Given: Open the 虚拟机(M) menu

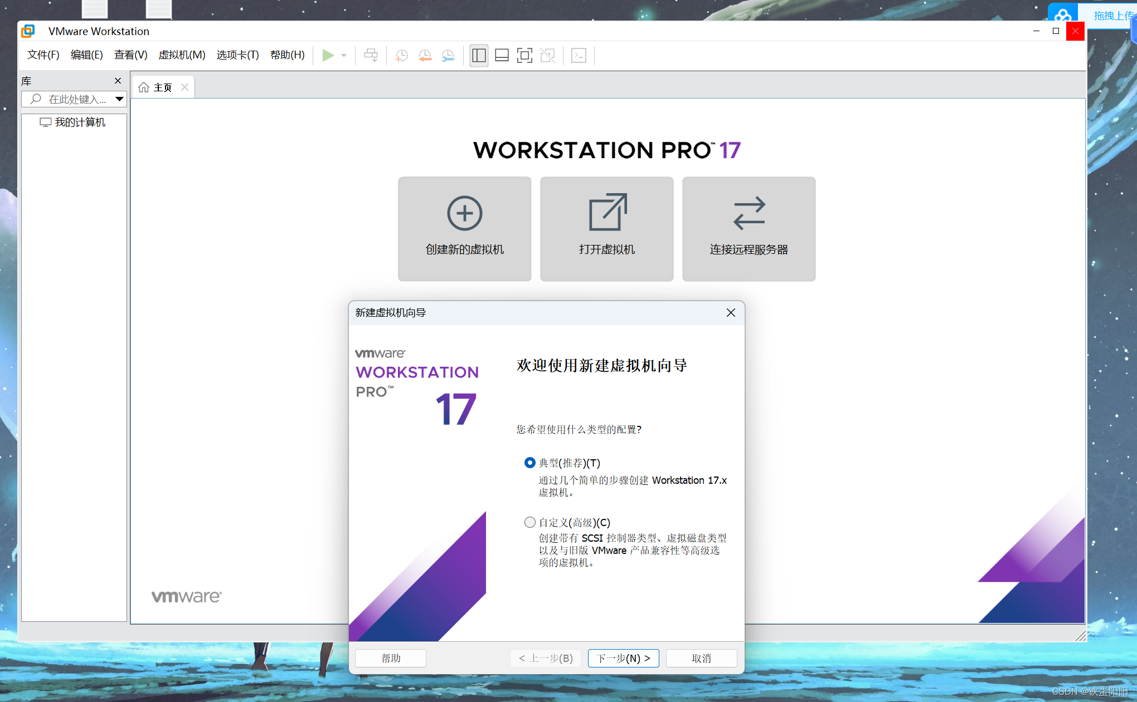Looking at the screenshot, I should click(x=182, y=55).
